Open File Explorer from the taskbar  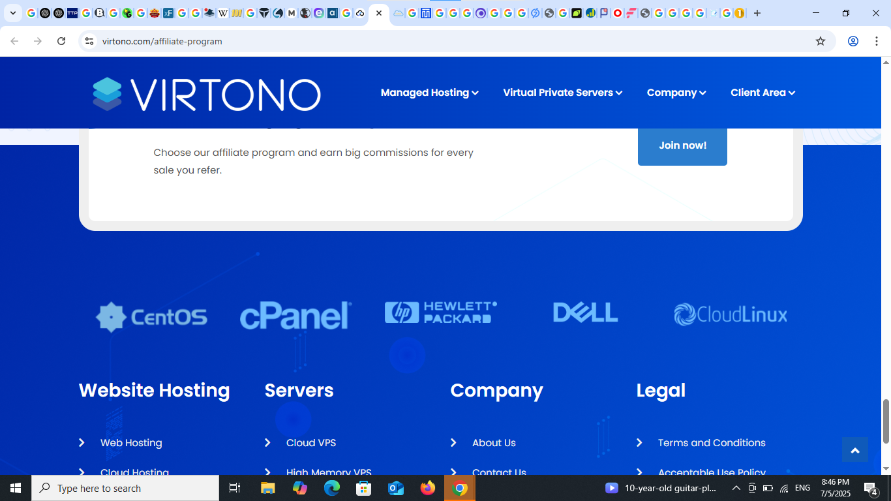click(268, 488)
